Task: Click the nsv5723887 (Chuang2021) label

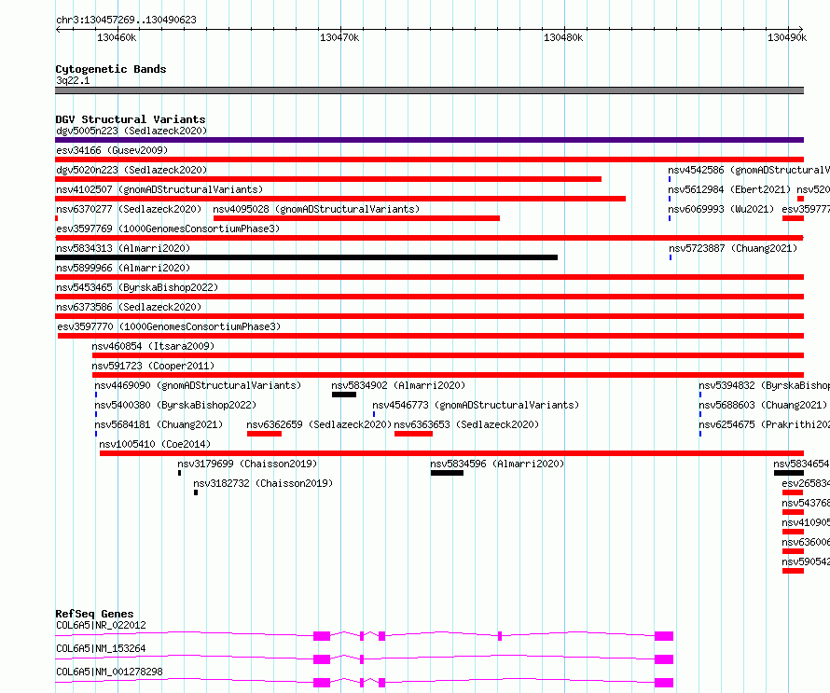Action: [733, 248]
